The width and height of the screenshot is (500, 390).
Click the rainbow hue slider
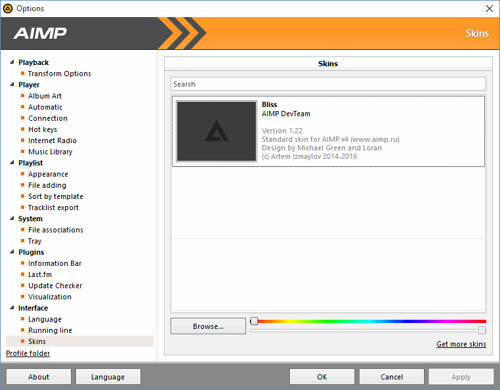click(x=367, y=321)
